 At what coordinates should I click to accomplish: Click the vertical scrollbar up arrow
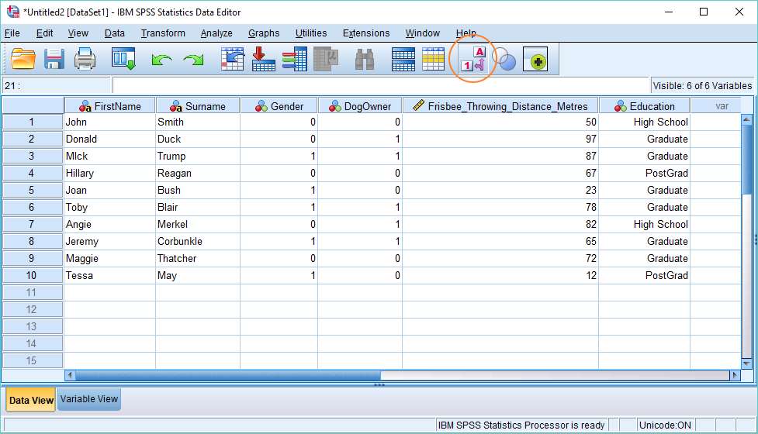[x=746, y=119]
